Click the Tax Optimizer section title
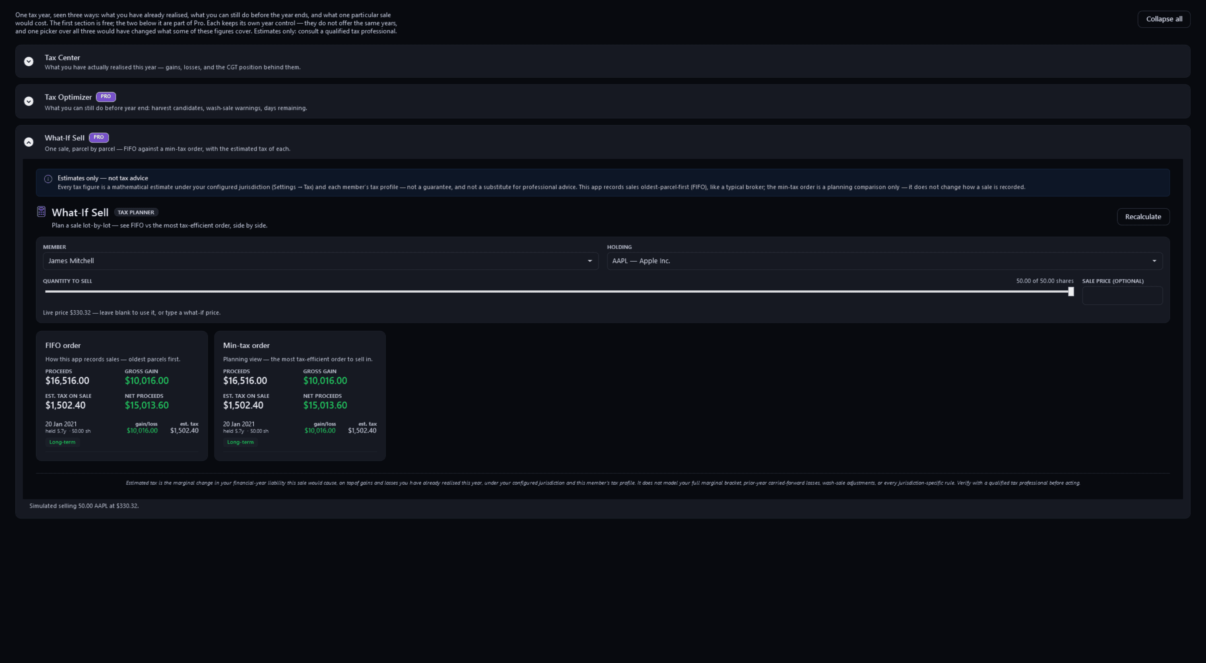The height and width of the screenshot is (663, 1206). pyautogui.click(x=68, y=97)
